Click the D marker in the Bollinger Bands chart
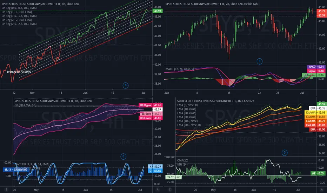The width and height of the screenshot is (327, 193). [x=123, y=156]
